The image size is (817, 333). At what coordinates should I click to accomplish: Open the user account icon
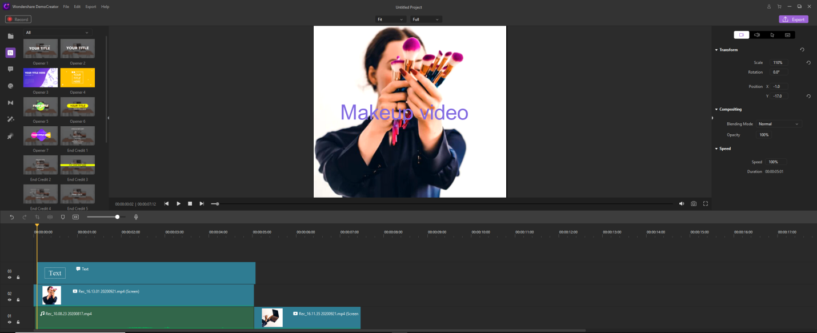pyautogui.click(x=770, y=6)
